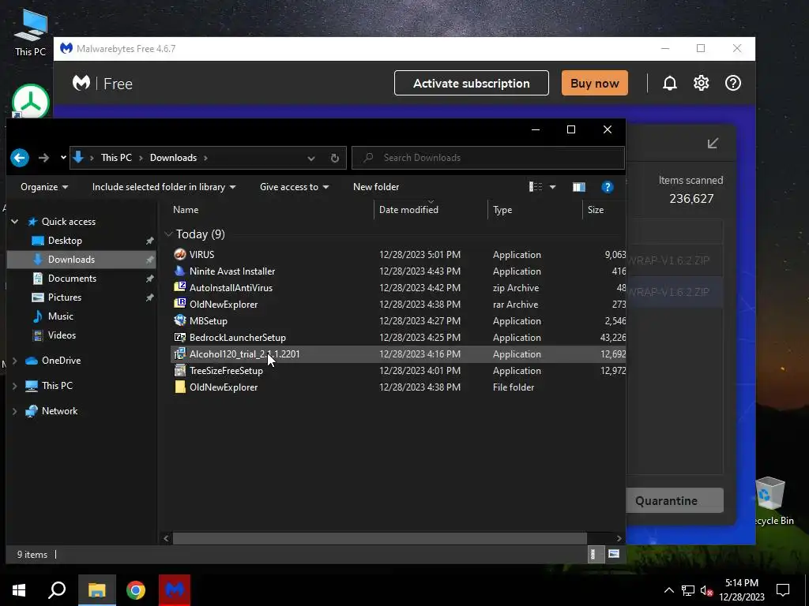This screenshot has width=809, height=606.
Task: Select the OldNewExplorer folder icon
Action: coord(180,387)
